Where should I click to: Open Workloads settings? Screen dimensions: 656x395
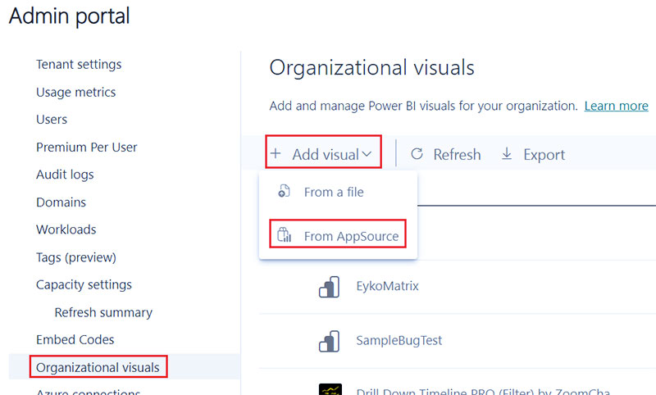[66, 230]
